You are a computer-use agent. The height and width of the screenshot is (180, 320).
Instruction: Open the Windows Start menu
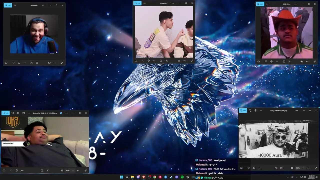tap(121, 177)
